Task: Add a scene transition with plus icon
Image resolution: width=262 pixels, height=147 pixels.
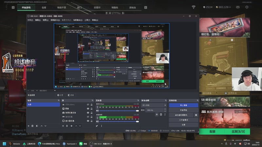Action: (x=157, y=115)
